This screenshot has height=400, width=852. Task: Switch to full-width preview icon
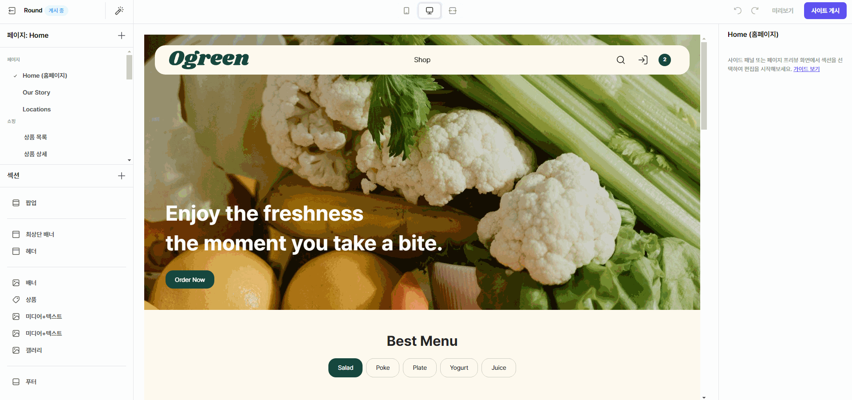453,11
